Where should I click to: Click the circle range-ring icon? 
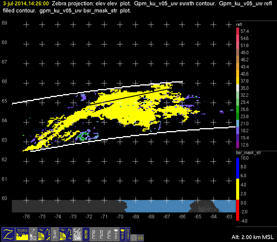134,237
